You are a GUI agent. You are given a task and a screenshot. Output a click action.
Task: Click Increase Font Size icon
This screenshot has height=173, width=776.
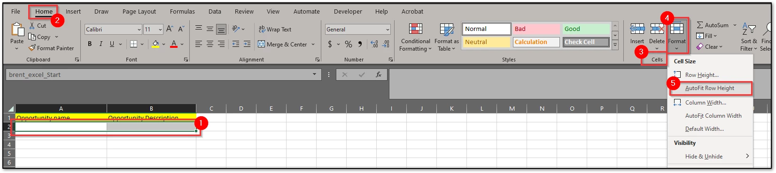pos(170,29)
